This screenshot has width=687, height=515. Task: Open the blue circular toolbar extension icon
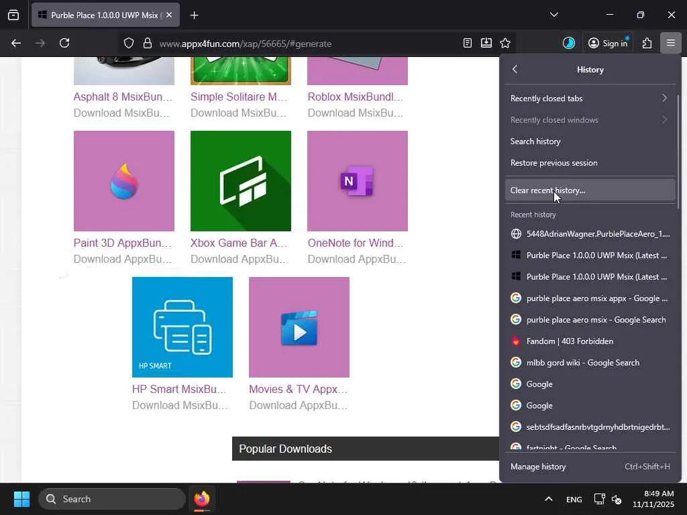[x=569, y=43]
